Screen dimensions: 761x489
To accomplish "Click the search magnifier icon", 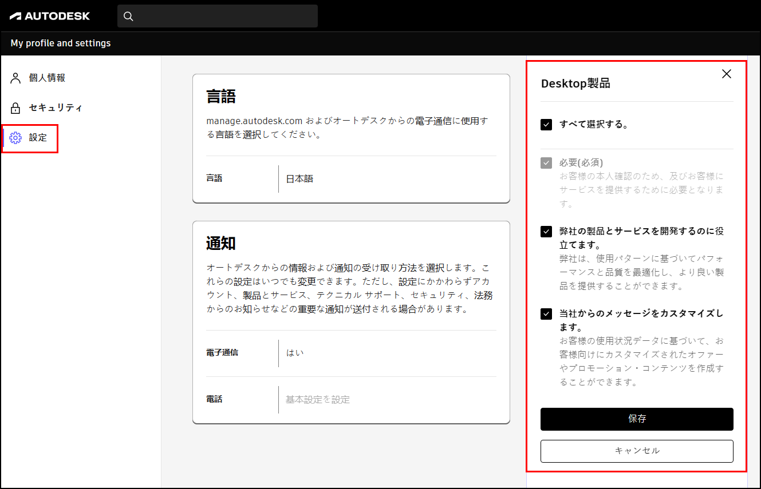I will point(128,16).
